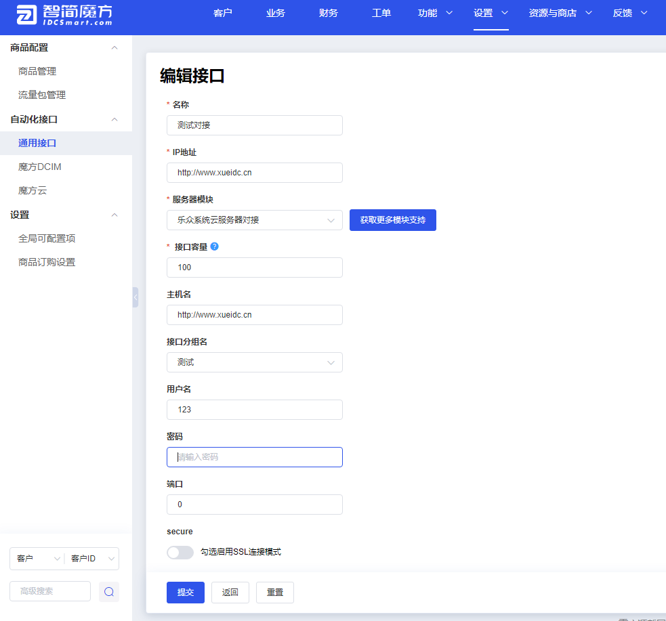This screenshot has width=666, height=621.
Task: Collapse the 设置 sidebar section
Action: [x=115, y=215]
